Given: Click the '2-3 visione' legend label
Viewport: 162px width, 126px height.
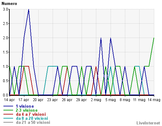Looking at the screenshot, I should (x=26, y=110).
